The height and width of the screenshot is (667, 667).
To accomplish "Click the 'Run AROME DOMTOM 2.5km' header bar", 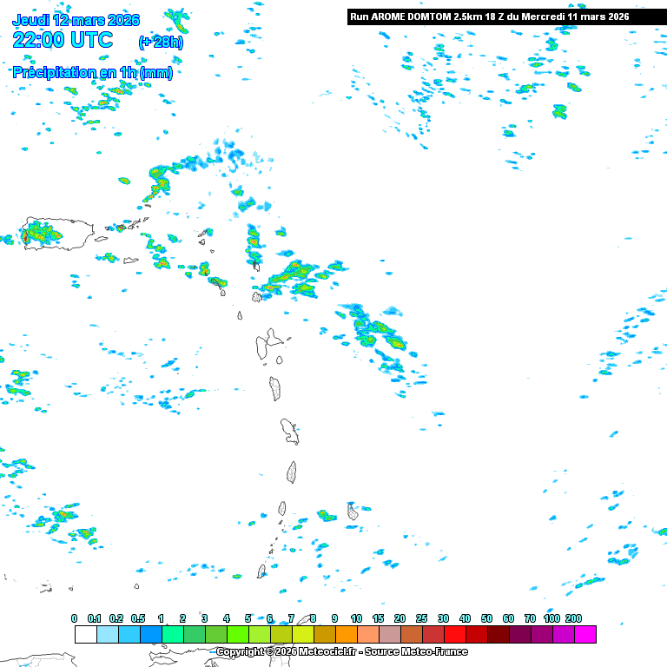I will pyautogui.click(x=489, y=17).
